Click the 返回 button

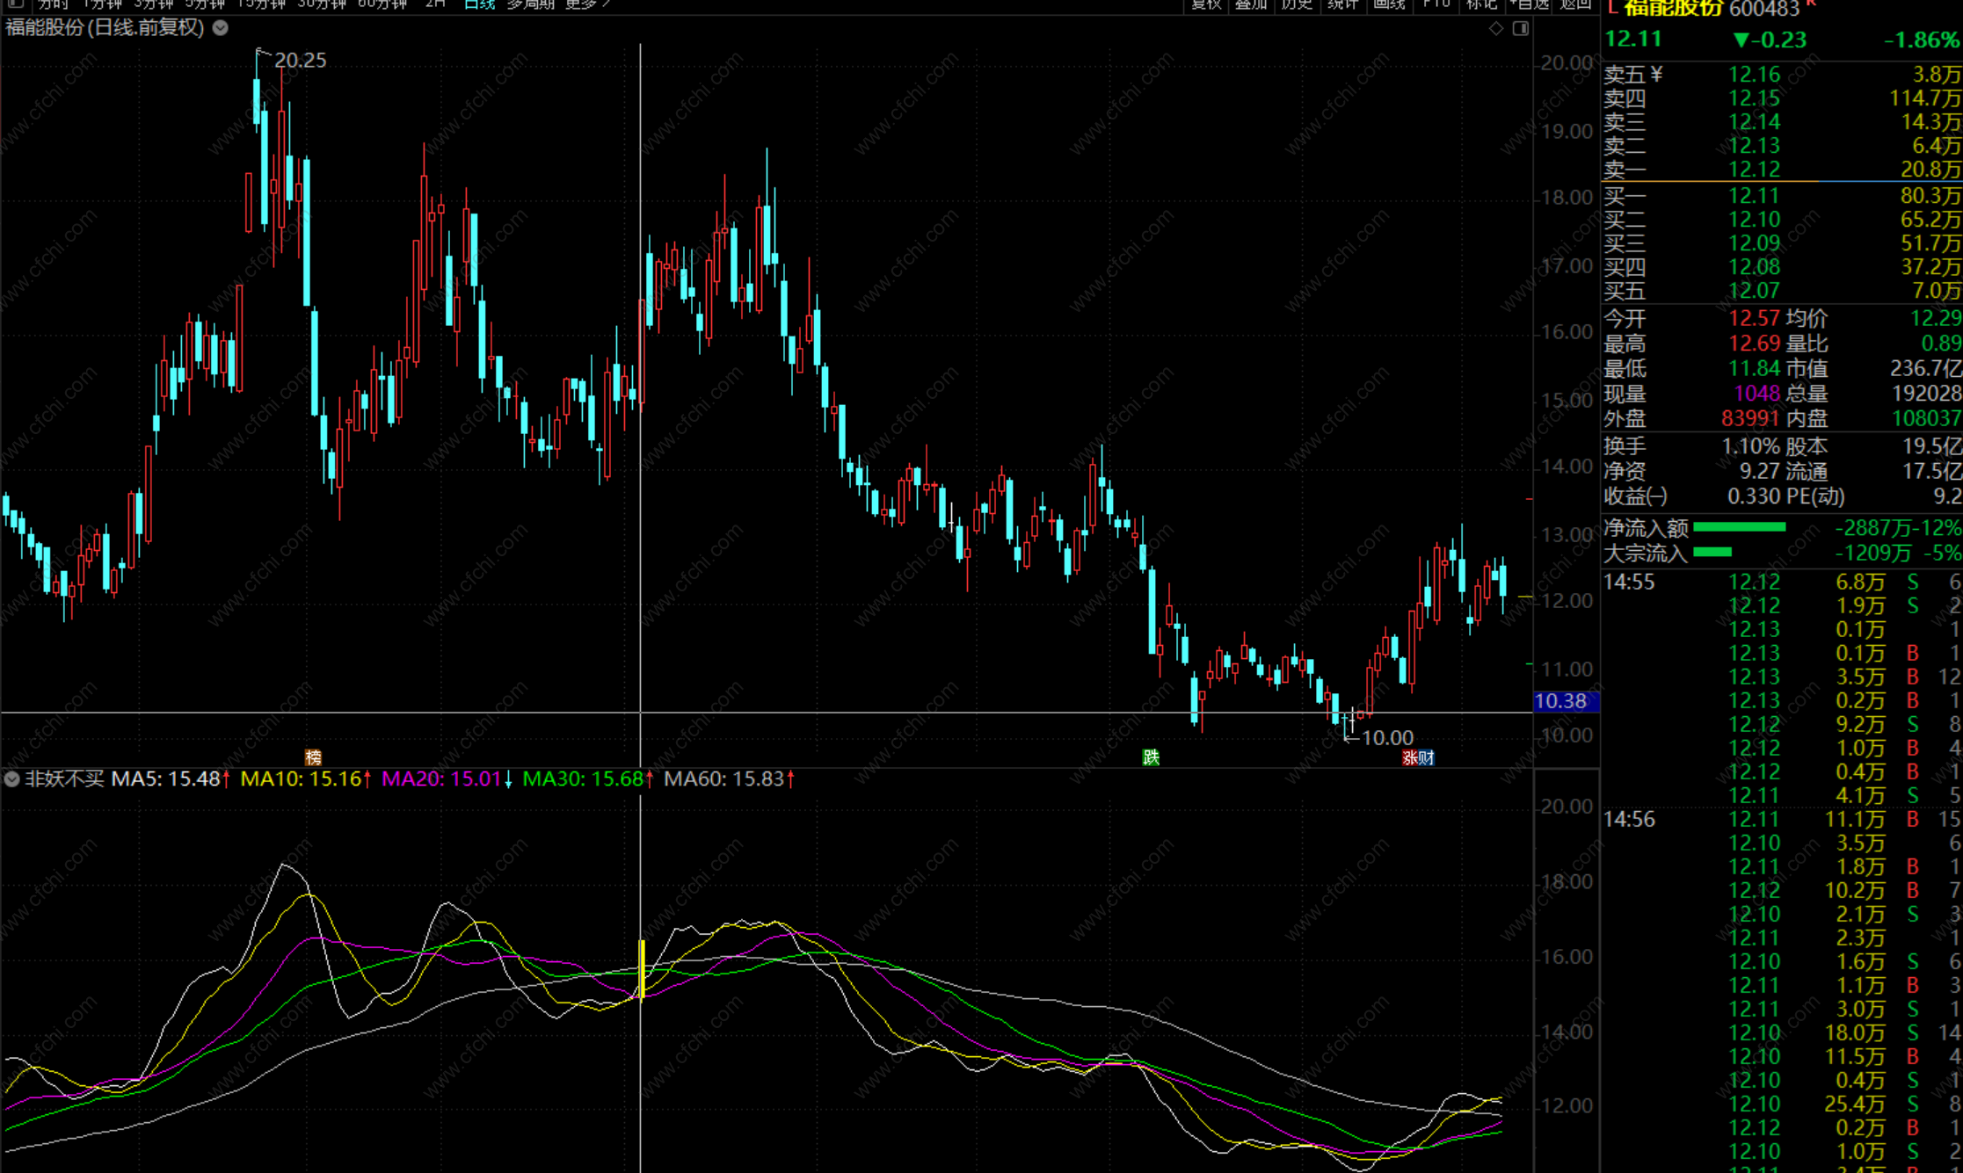(x=1575, y=4)
